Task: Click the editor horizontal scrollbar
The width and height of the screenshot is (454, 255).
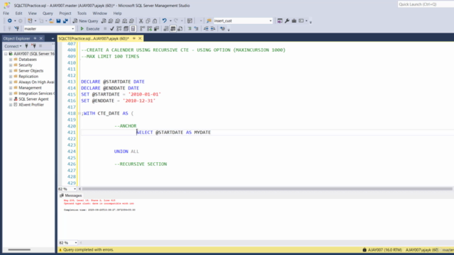Action: tap(267, 189)
